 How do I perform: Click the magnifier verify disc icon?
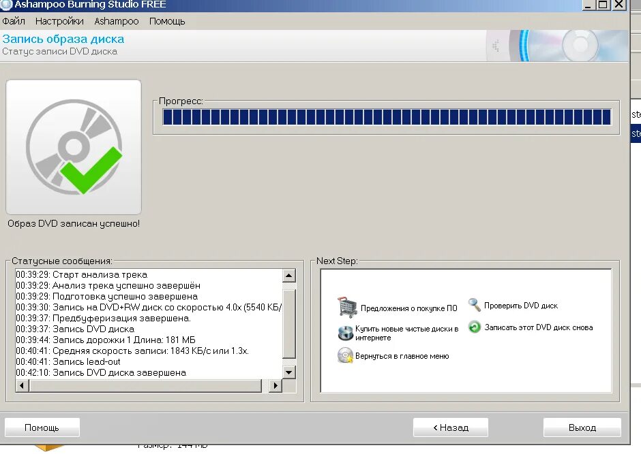pyautogui.click(x=474, y=305)
